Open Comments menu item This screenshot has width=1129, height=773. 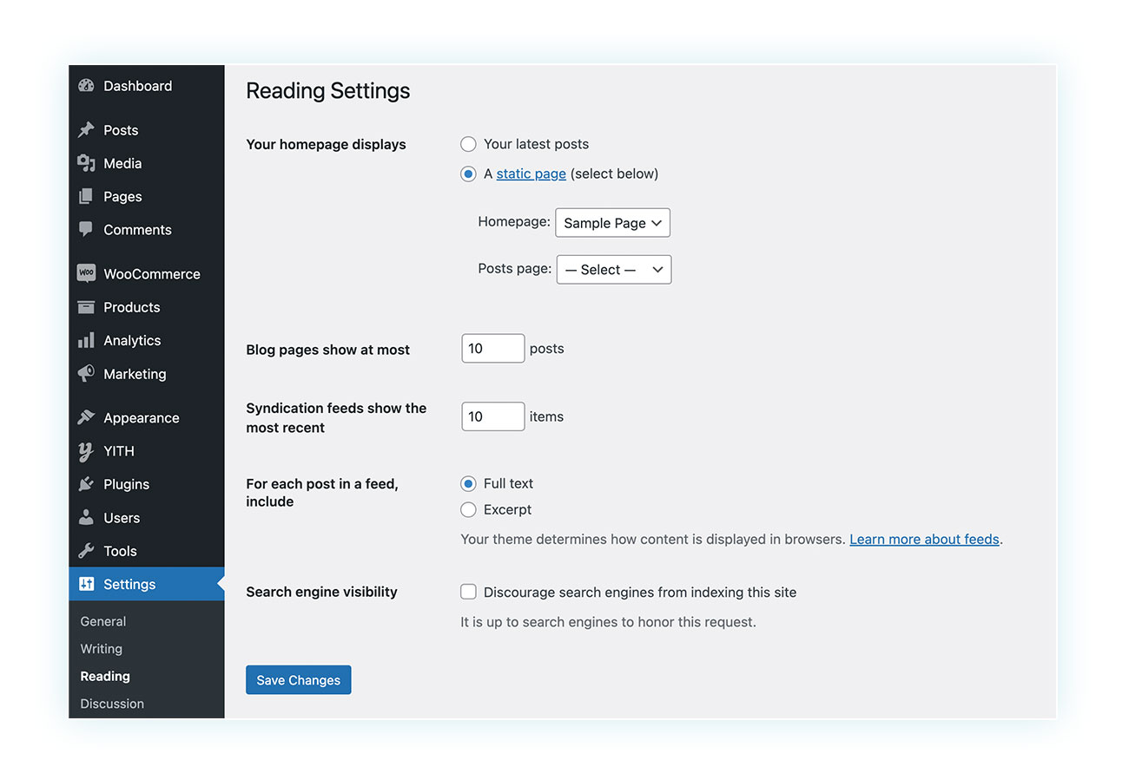click(147, 230)
